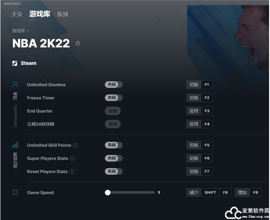Select the stats bar chart category icon
This screenshot has width=270, height=220.
pyautogui.click(x=15, y=145)
